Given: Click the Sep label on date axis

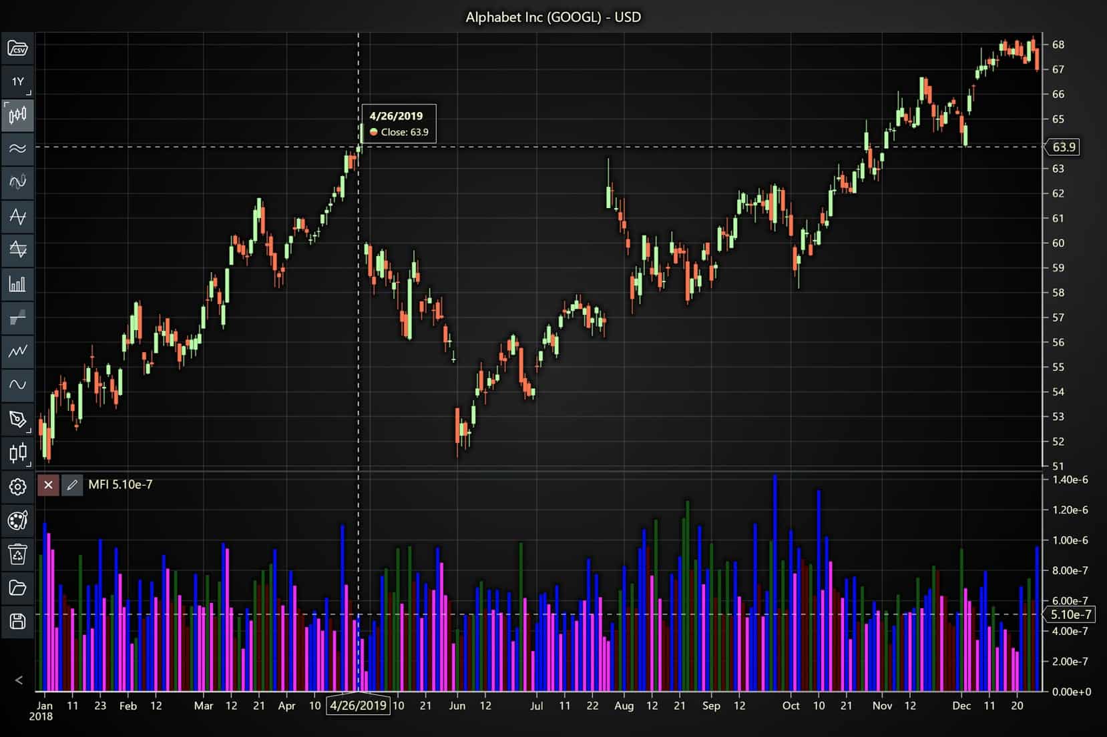Looking at the screenshot, I should click(x=711, y=706).
